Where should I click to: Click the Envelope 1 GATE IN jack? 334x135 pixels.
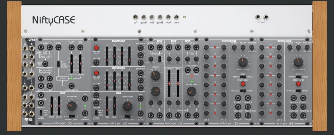(96, 62)
